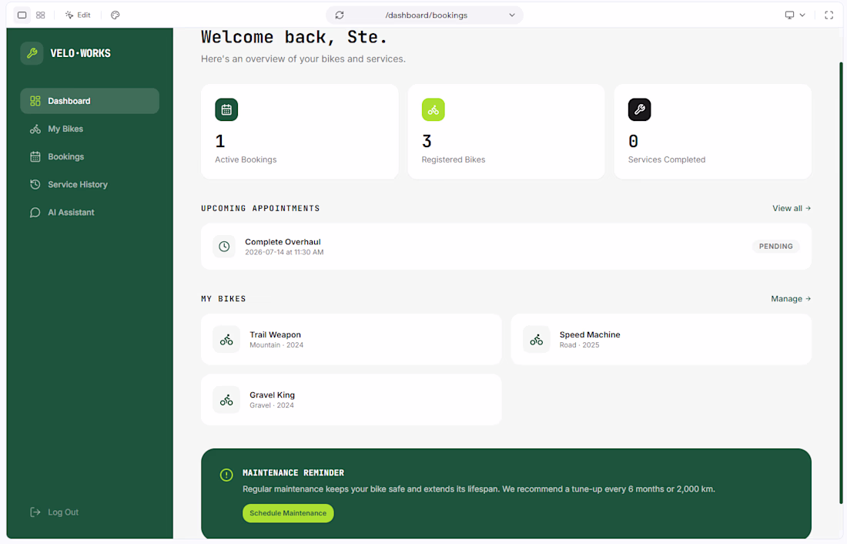Click the wrench icon on Services Completed card
Image resolution: width=847 pixels, height=544 pixels.
click(640, 109)
